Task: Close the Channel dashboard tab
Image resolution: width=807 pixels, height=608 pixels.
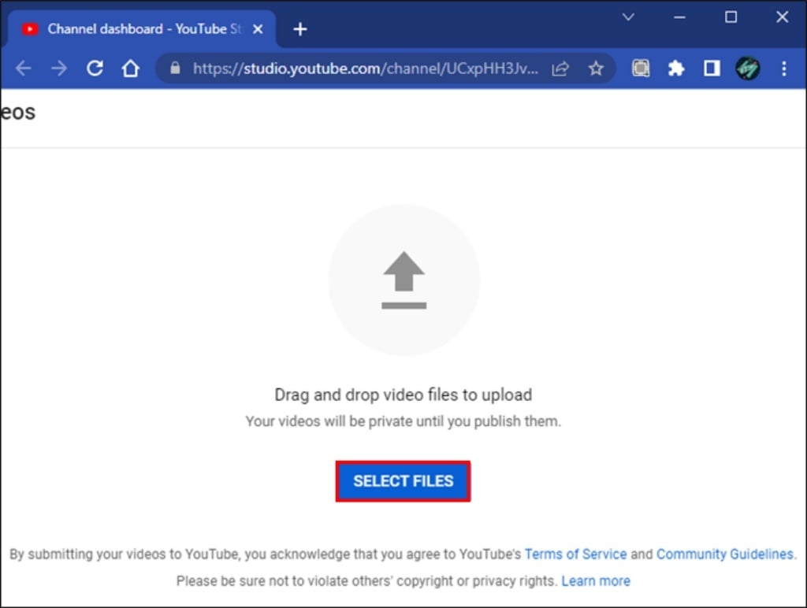Action: click(258, 29)
